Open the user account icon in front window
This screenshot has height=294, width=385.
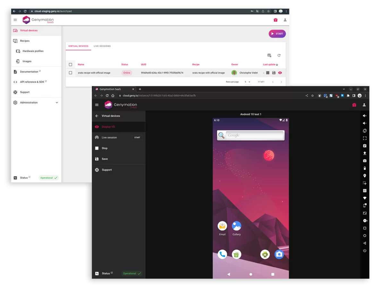(364, 105)
